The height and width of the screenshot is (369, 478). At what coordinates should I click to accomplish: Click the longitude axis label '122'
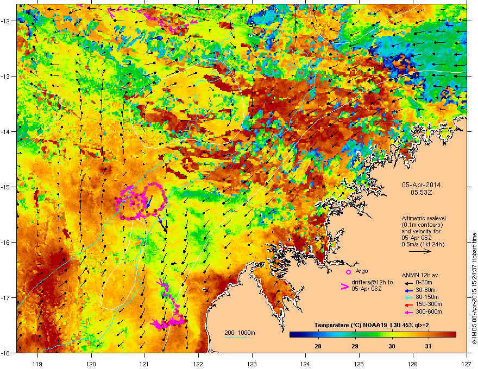click(x=198, y=364)
